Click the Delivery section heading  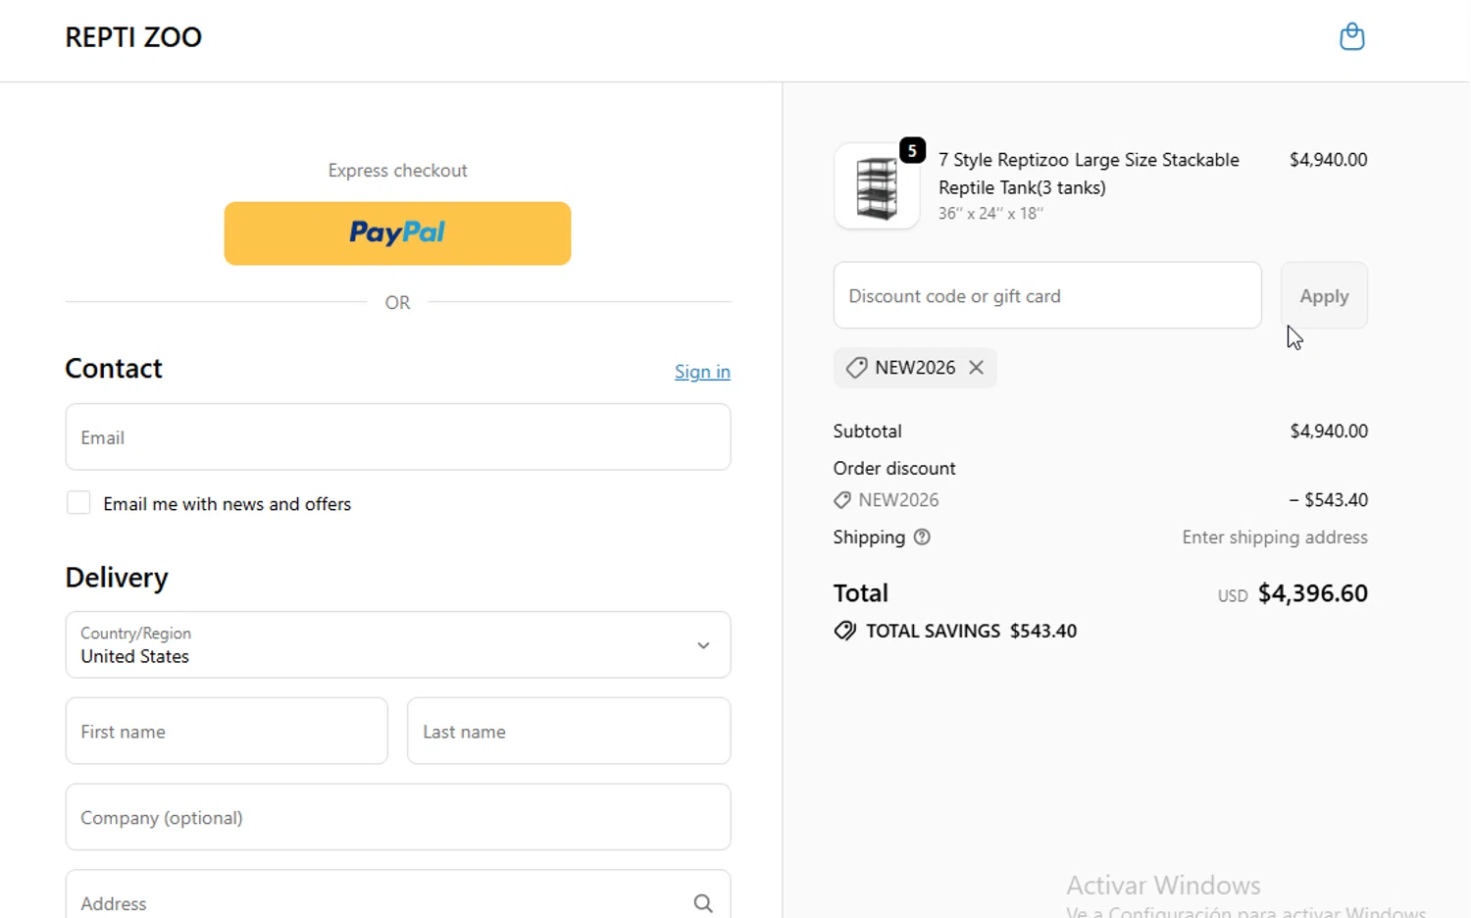(117, 578)
